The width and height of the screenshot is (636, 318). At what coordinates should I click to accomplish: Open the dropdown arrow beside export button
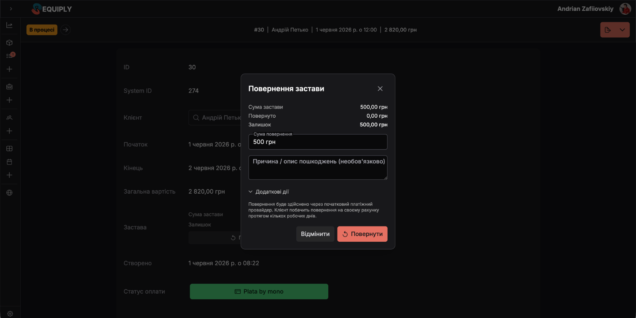point(622,30)
